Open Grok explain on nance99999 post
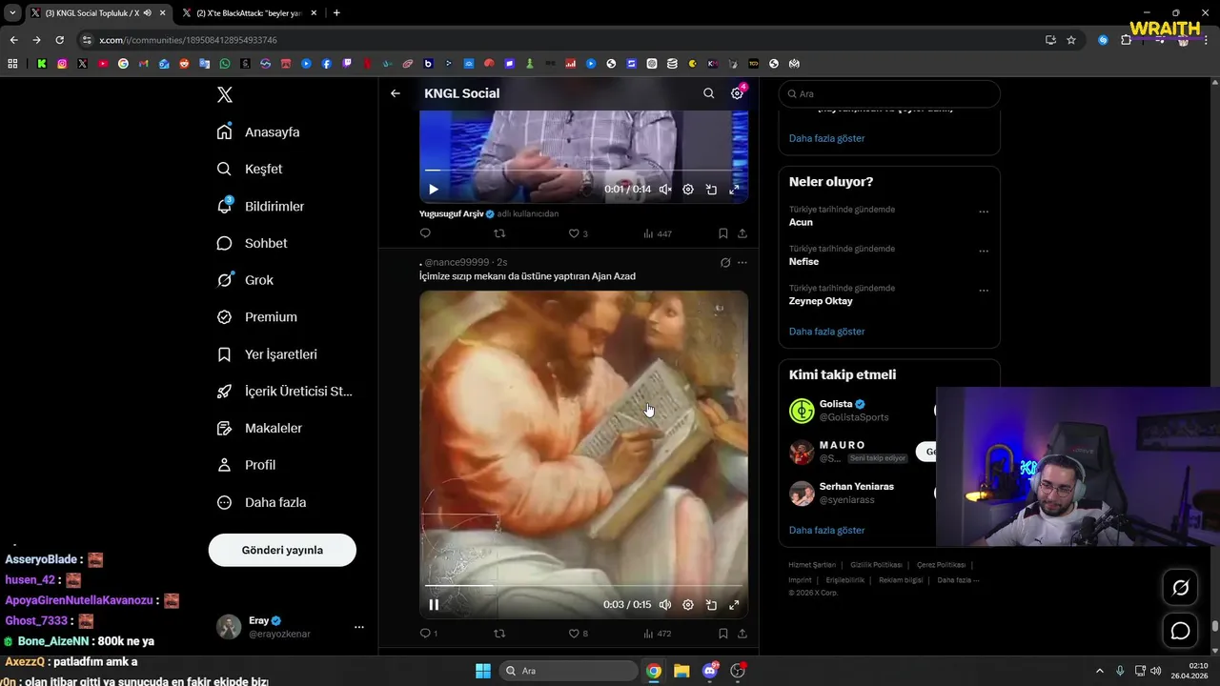1220x686 pixels. pyautogui.click(x=725, y=262)
